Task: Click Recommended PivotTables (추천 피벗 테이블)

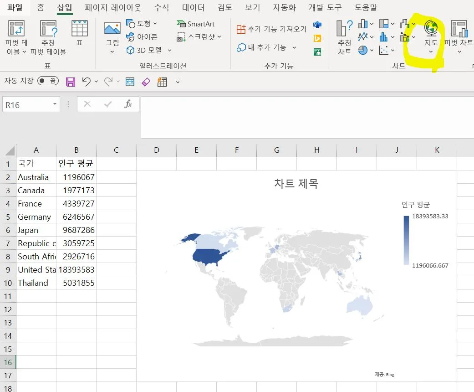Action: (48, 37)
